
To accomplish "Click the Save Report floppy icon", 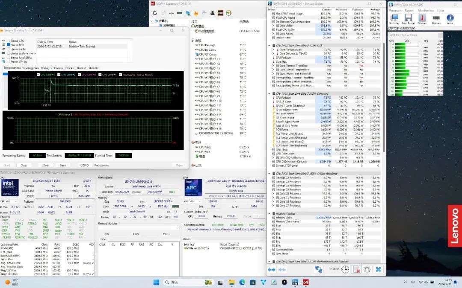I will pos(408,18).
